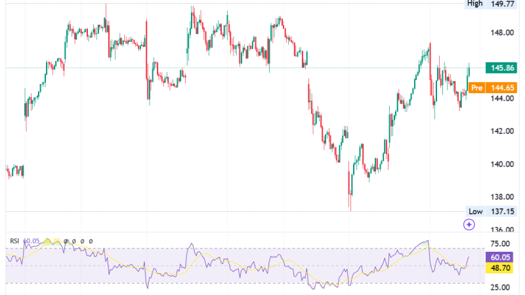
Task: Select the RSI indicator title in legend
Action: (14, 241)
